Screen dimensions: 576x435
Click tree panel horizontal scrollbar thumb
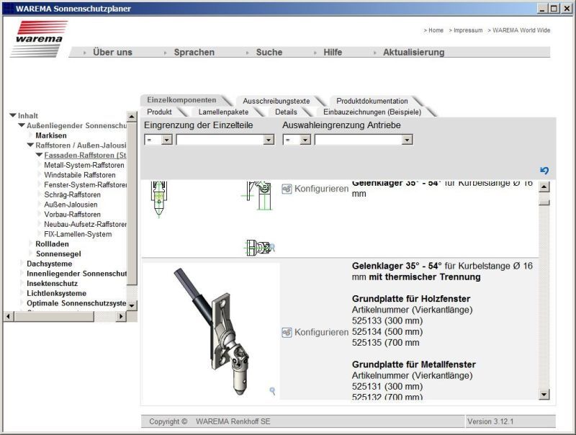(x=54, y=316)
